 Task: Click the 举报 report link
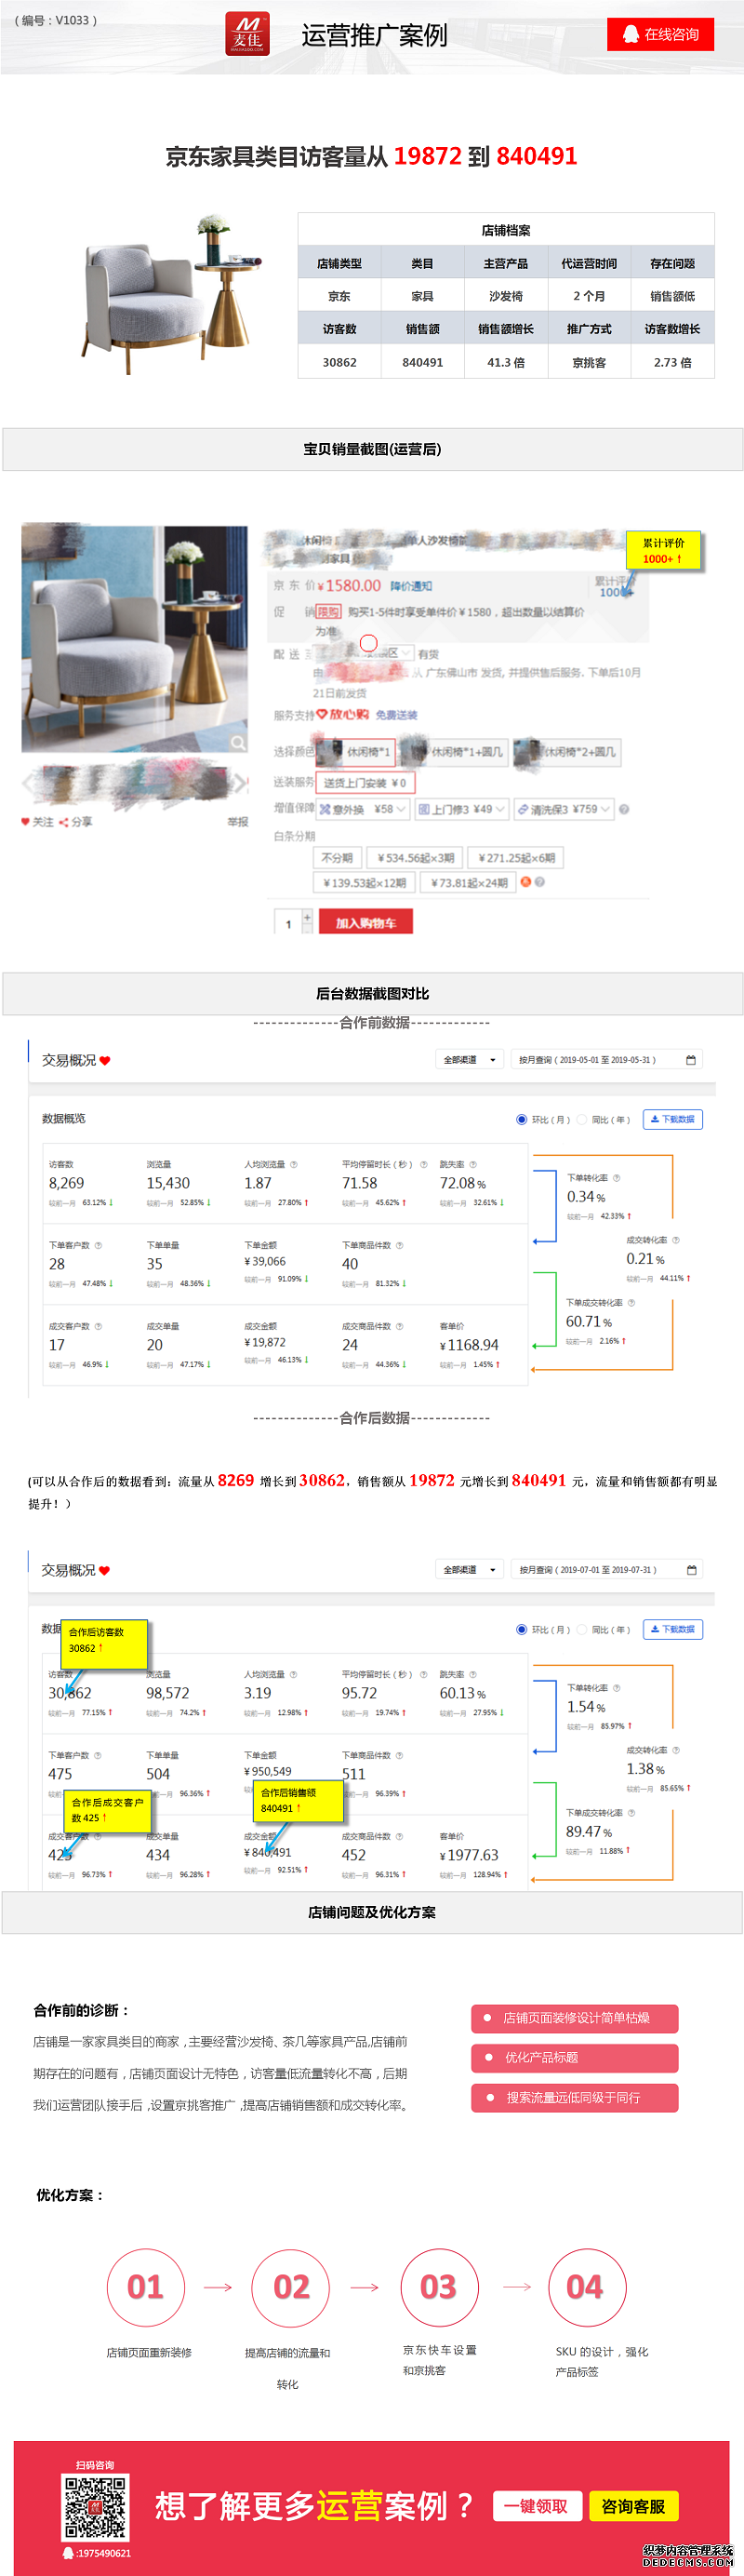238,822
